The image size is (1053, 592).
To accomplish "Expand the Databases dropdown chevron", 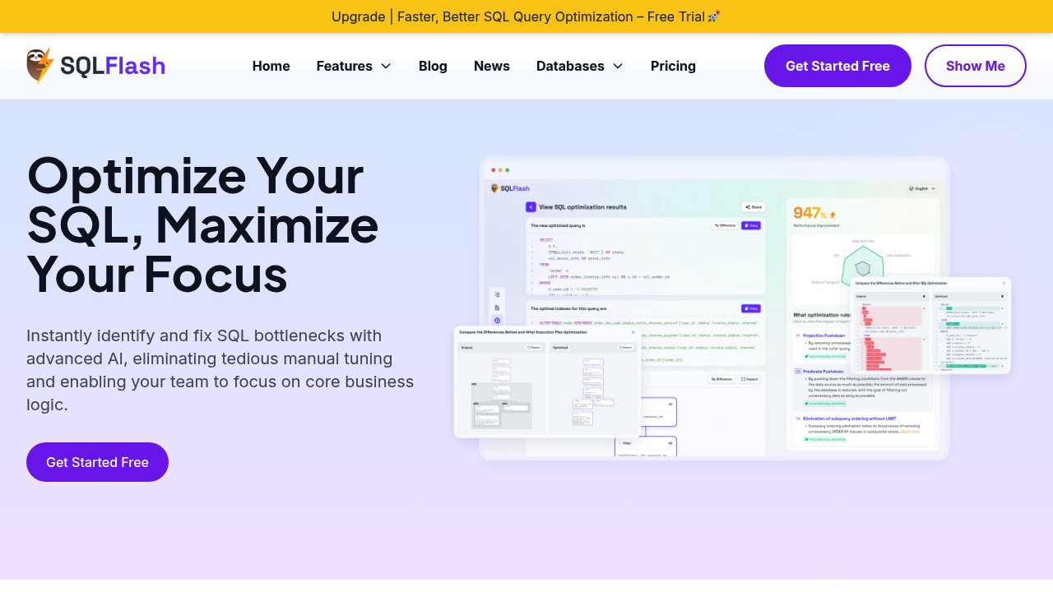I will tap(618, 66).
